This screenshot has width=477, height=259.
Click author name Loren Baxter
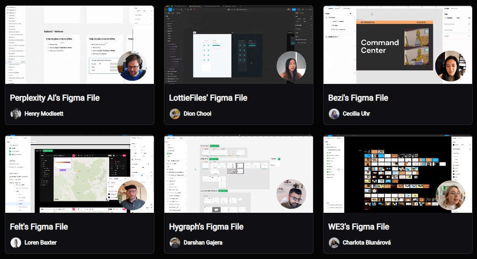[x=41, y=243]
